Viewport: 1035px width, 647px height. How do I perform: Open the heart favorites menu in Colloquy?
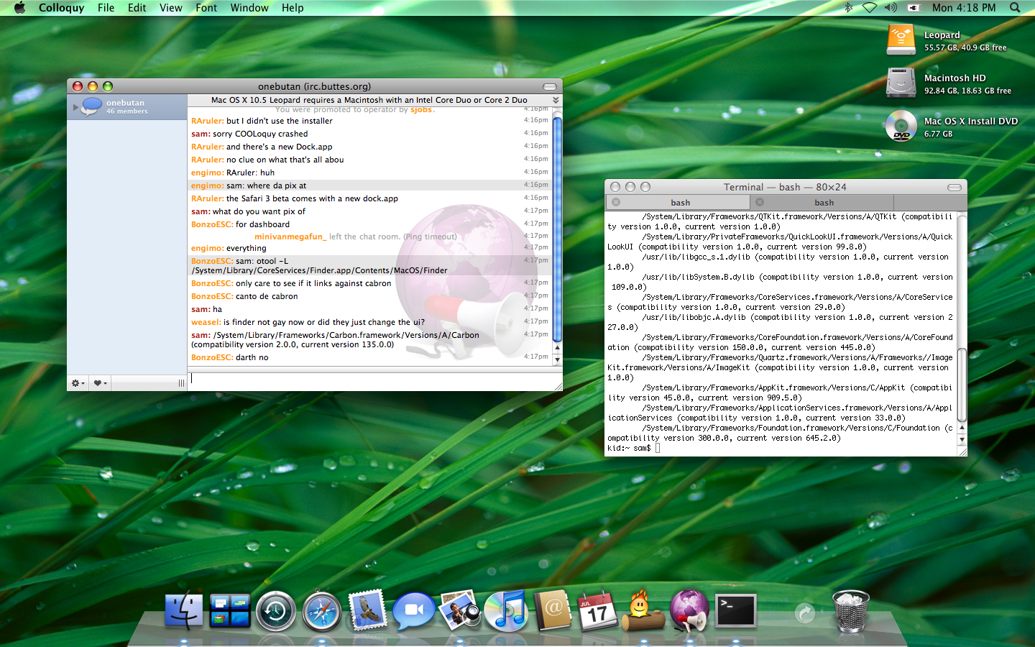coord(100,383)
